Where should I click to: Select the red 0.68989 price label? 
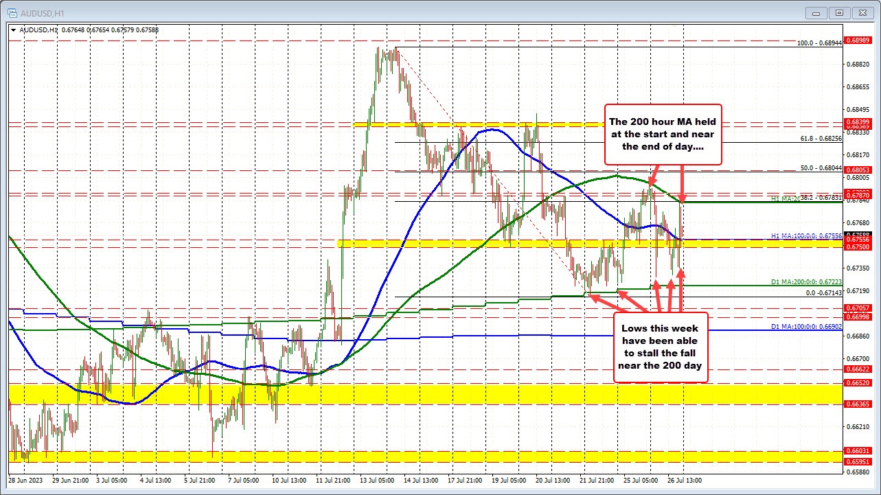pyautogui.click(x=859, y=41)
